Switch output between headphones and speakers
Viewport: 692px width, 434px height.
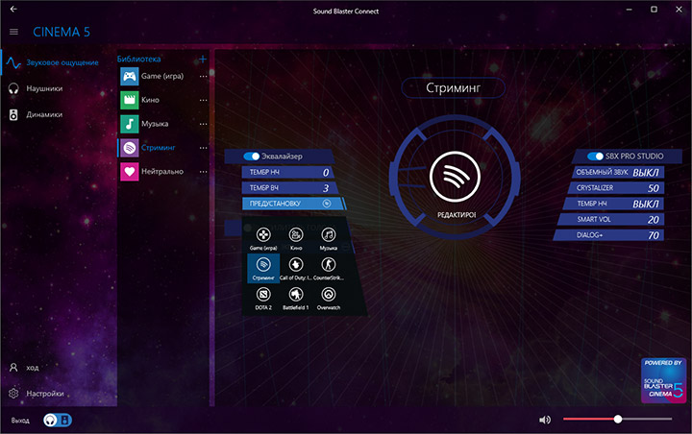coord(58,420)
